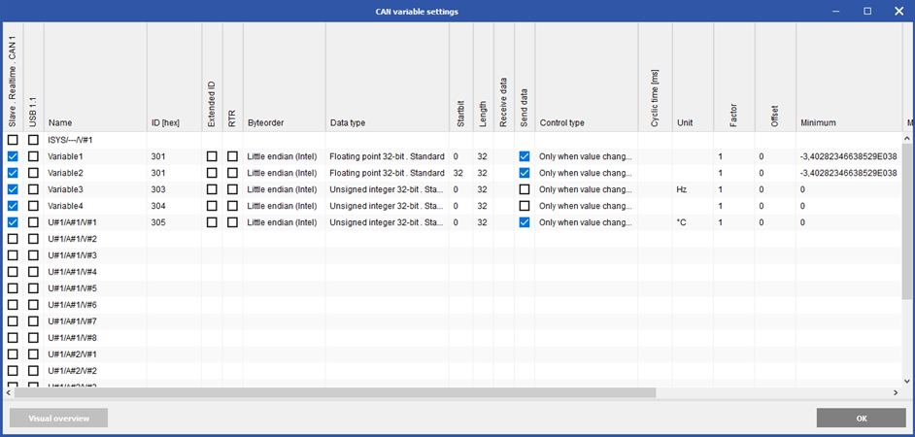
Task: Click the Name column header
Action: point(60,123)
